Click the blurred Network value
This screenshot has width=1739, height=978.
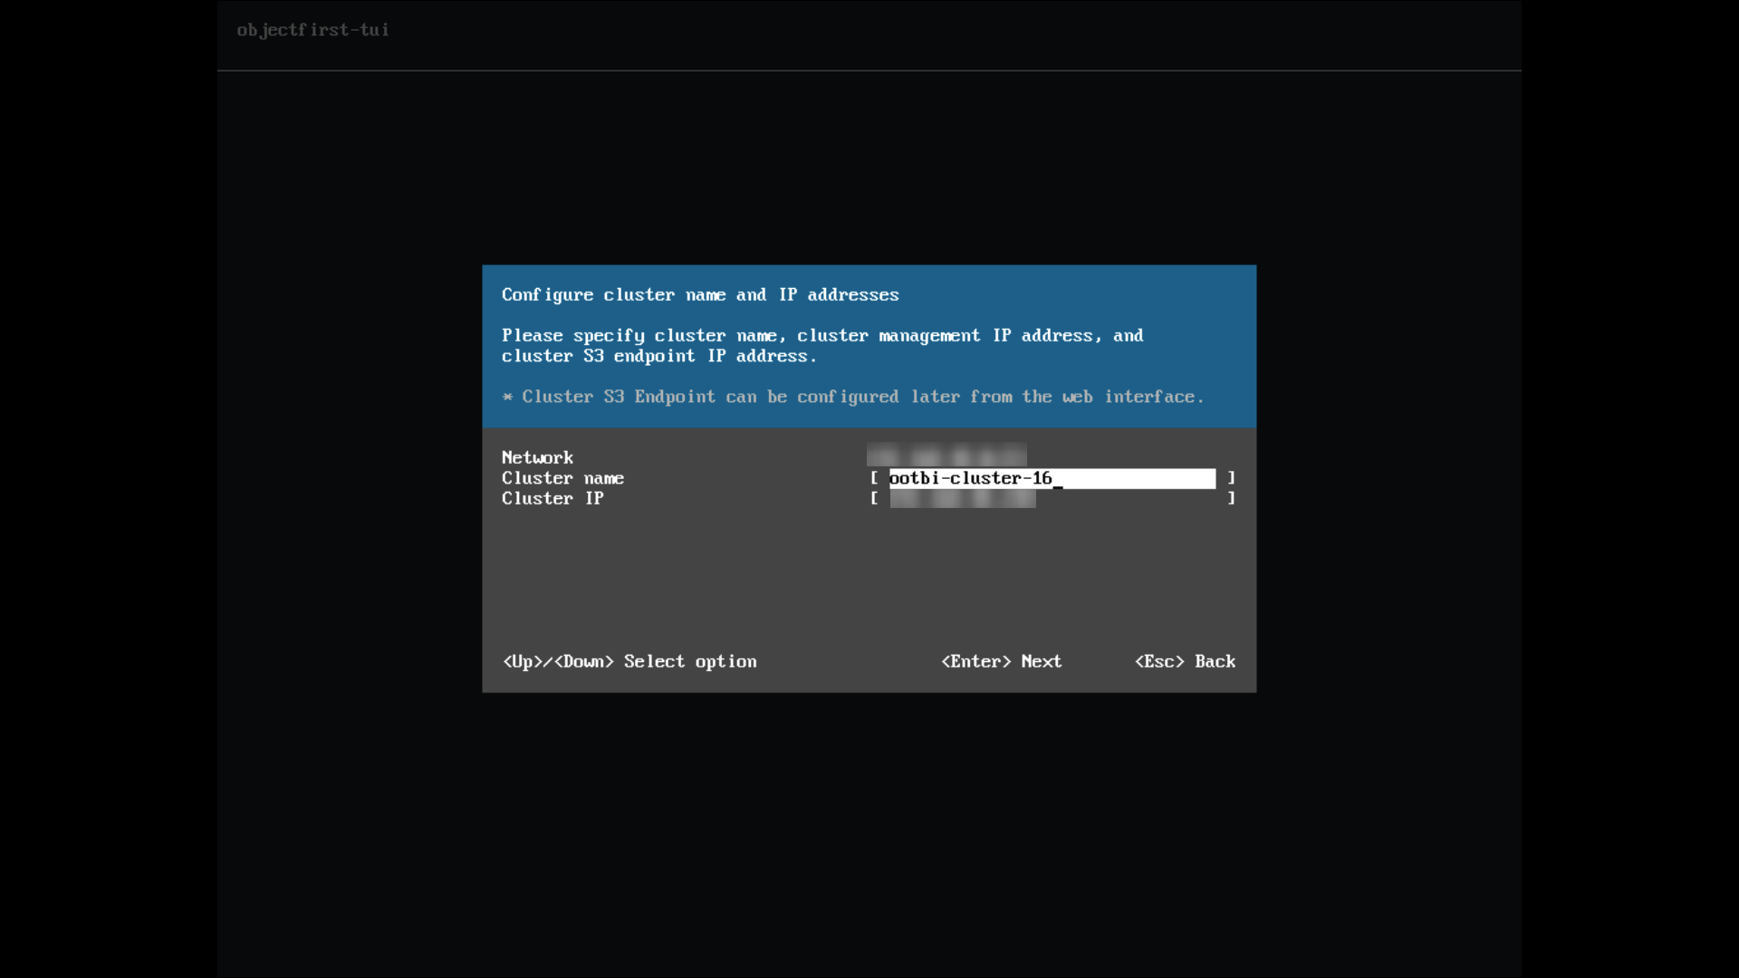pos(946,454)
